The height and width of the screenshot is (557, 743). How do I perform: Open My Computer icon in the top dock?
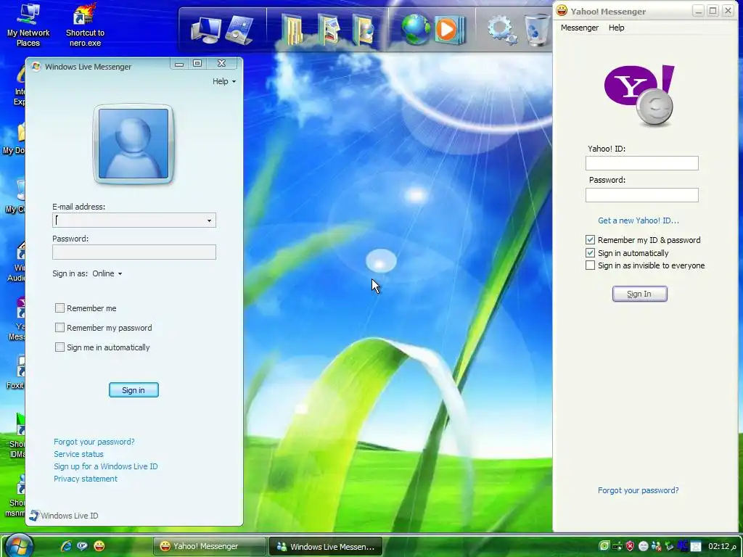(x=205, y=30)
